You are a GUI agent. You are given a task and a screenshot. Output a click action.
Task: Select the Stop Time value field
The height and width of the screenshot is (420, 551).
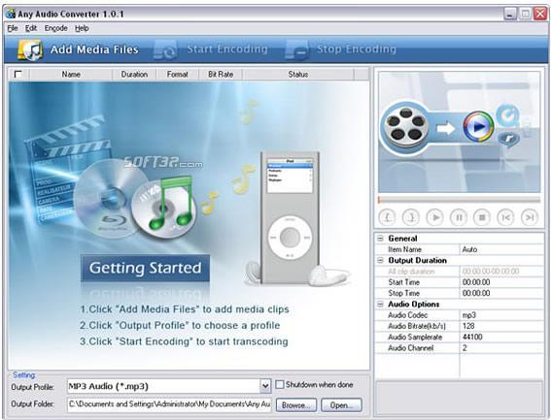click(x=501, y=293)
